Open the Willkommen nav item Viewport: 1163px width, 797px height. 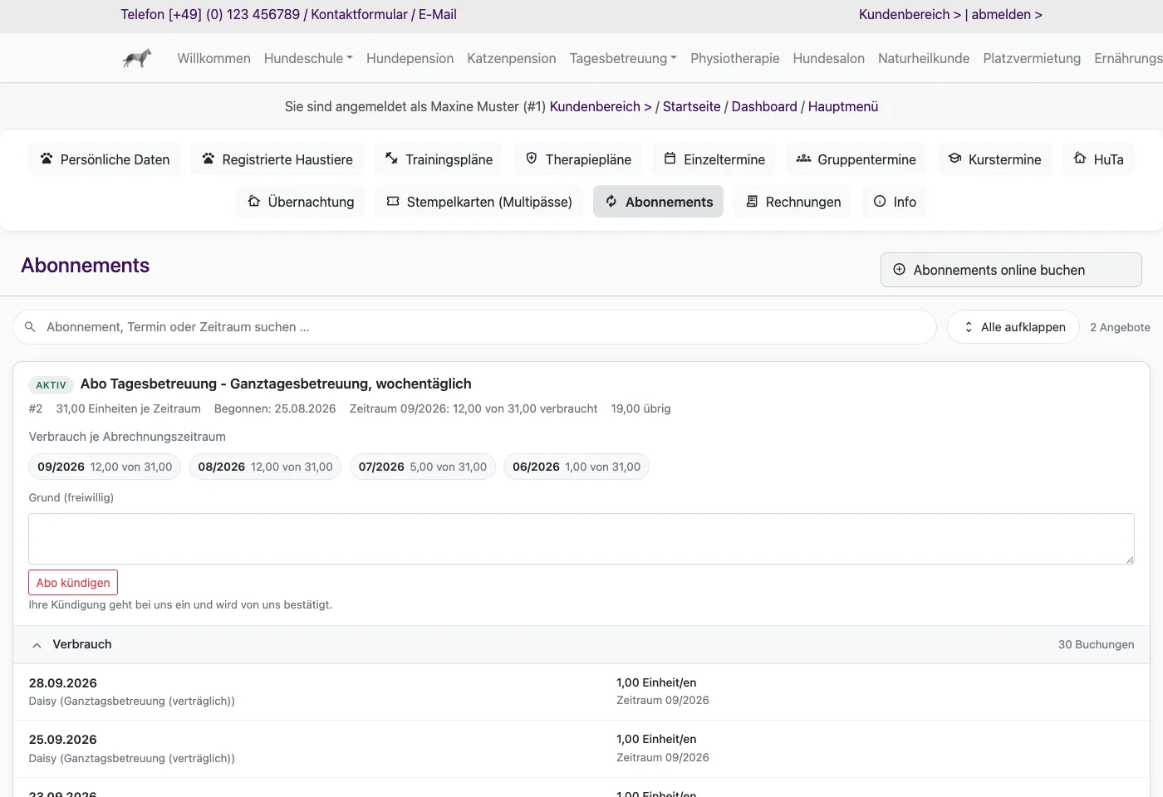[x=214, y=58]
